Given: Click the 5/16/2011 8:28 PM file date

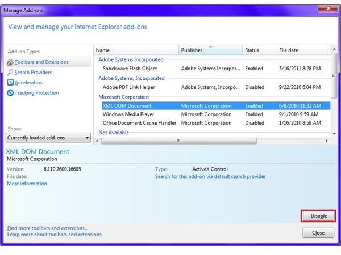Looking at the screenshot, I should click(x=300, y=69).
